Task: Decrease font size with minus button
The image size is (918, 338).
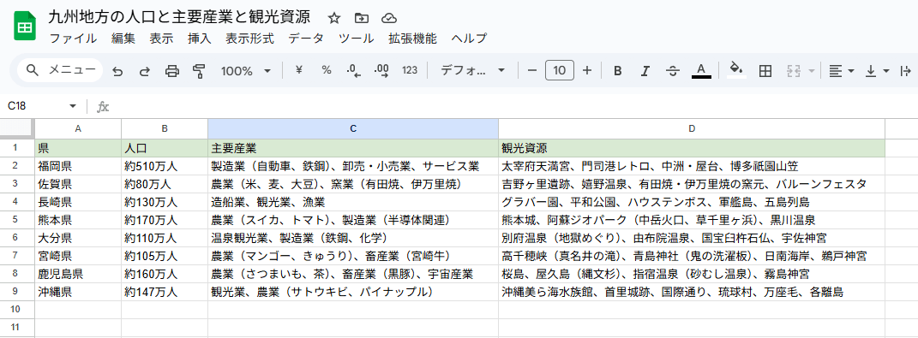Action: 532,71
